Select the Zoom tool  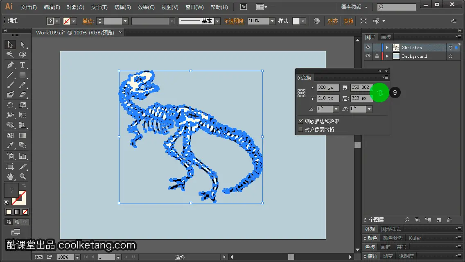pyautogui.click(x=23, y=176)
